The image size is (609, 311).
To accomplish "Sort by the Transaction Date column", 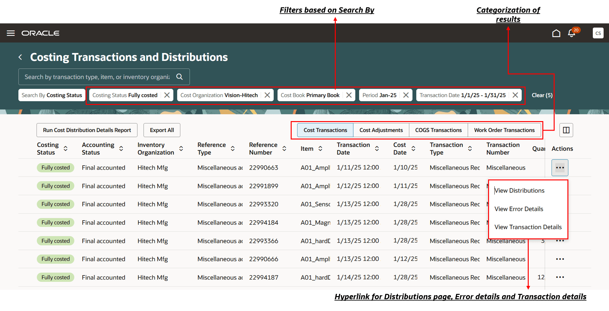I will (377, 148).
